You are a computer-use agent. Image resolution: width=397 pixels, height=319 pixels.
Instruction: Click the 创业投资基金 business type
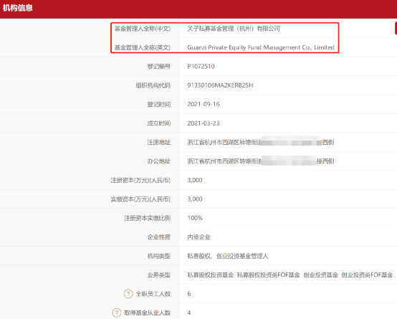[320, 275]
